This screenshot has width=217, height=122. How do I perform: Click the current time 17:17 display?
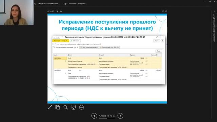164,12
